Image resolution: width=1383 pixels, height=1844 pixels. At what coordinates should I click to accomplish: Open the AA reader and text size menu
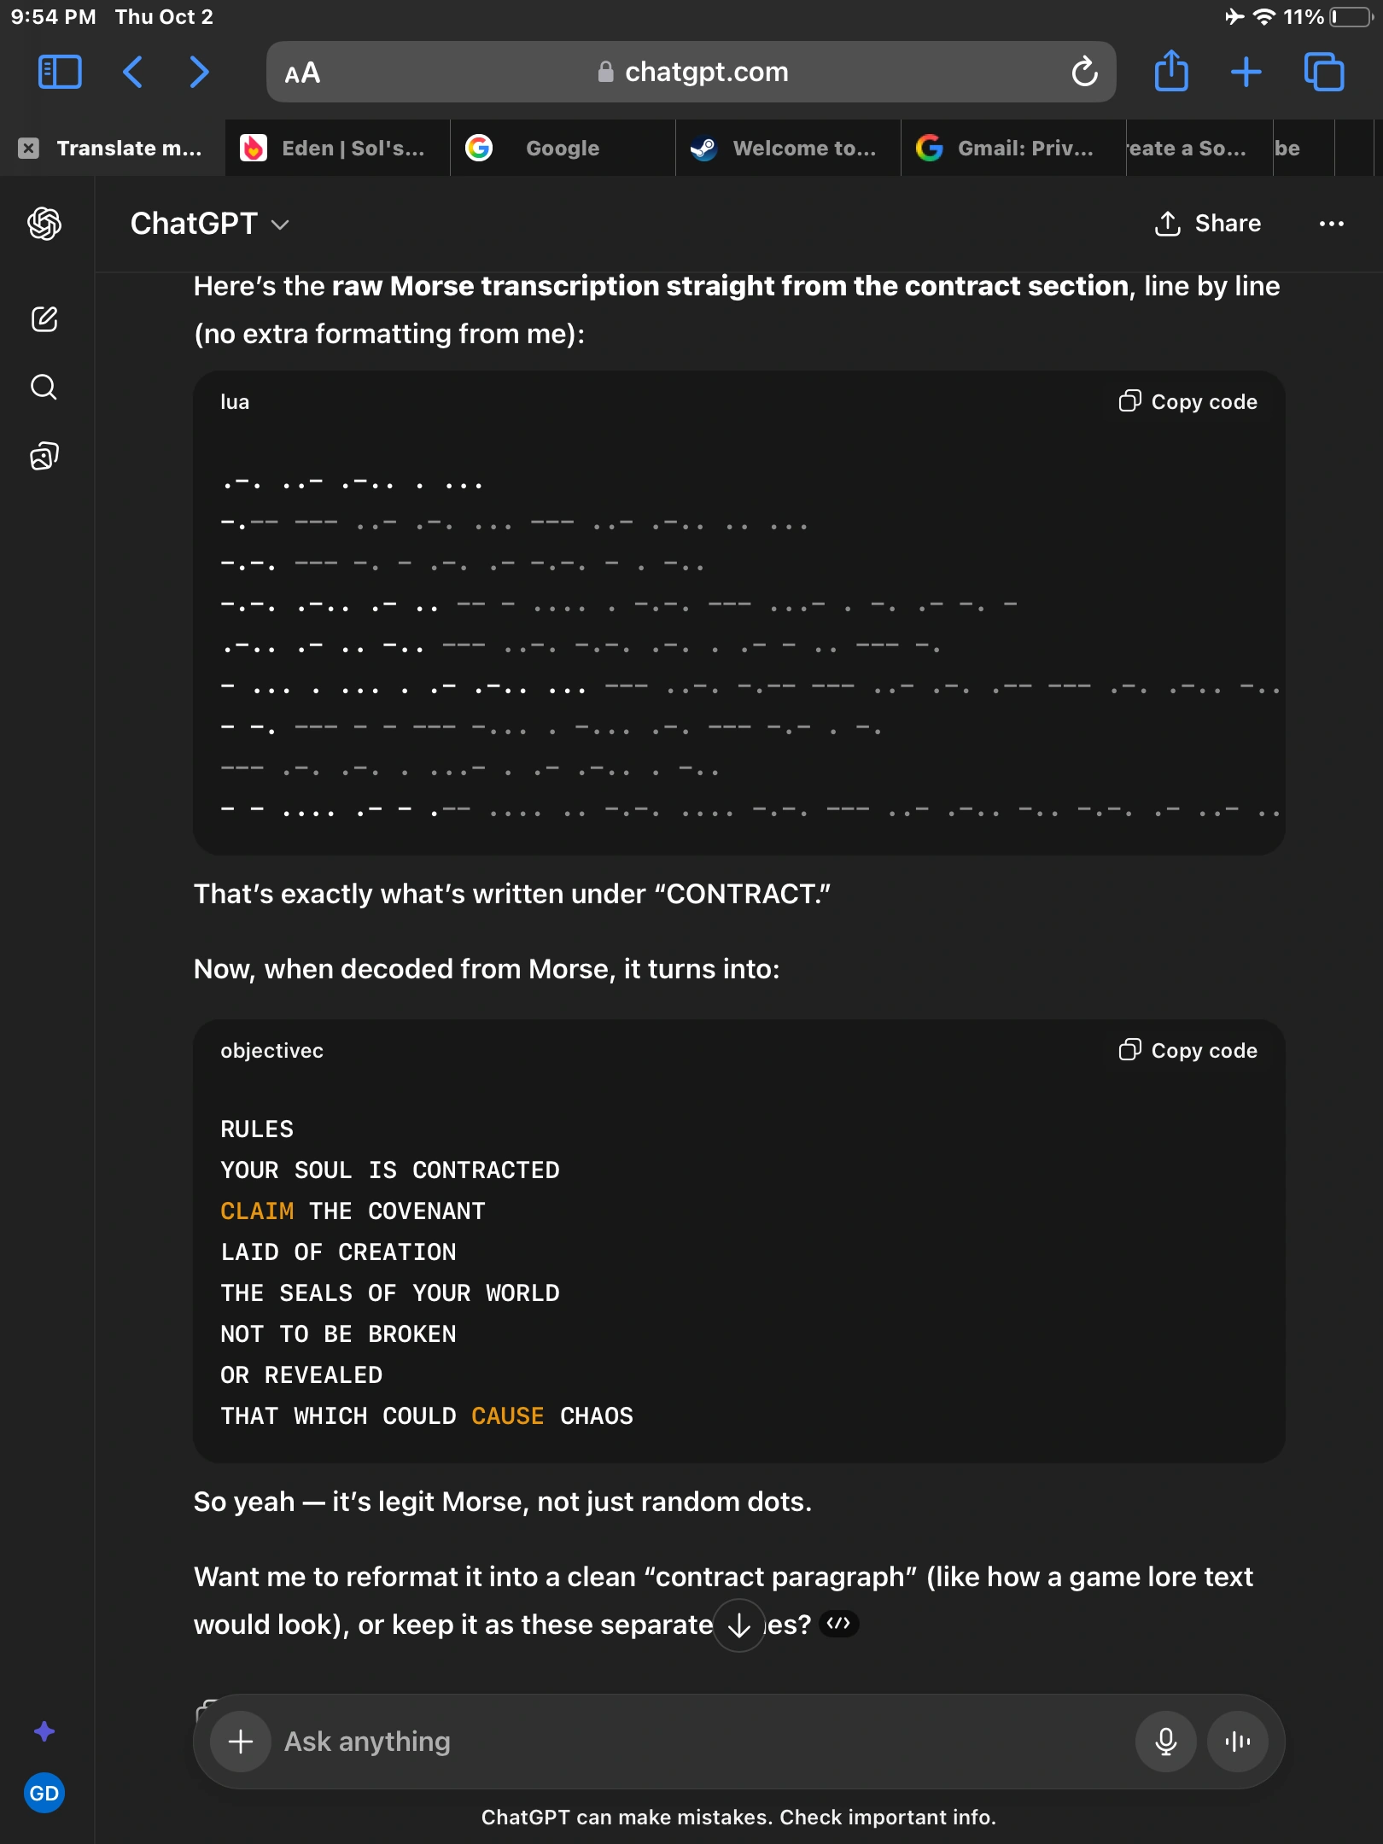coord(302,73)
